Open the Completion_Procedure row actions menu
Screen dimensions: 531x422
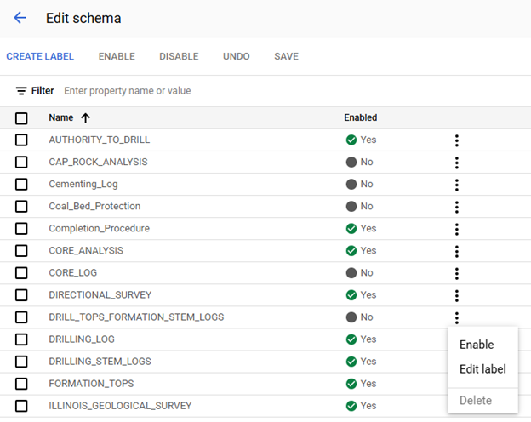[457, 229]
